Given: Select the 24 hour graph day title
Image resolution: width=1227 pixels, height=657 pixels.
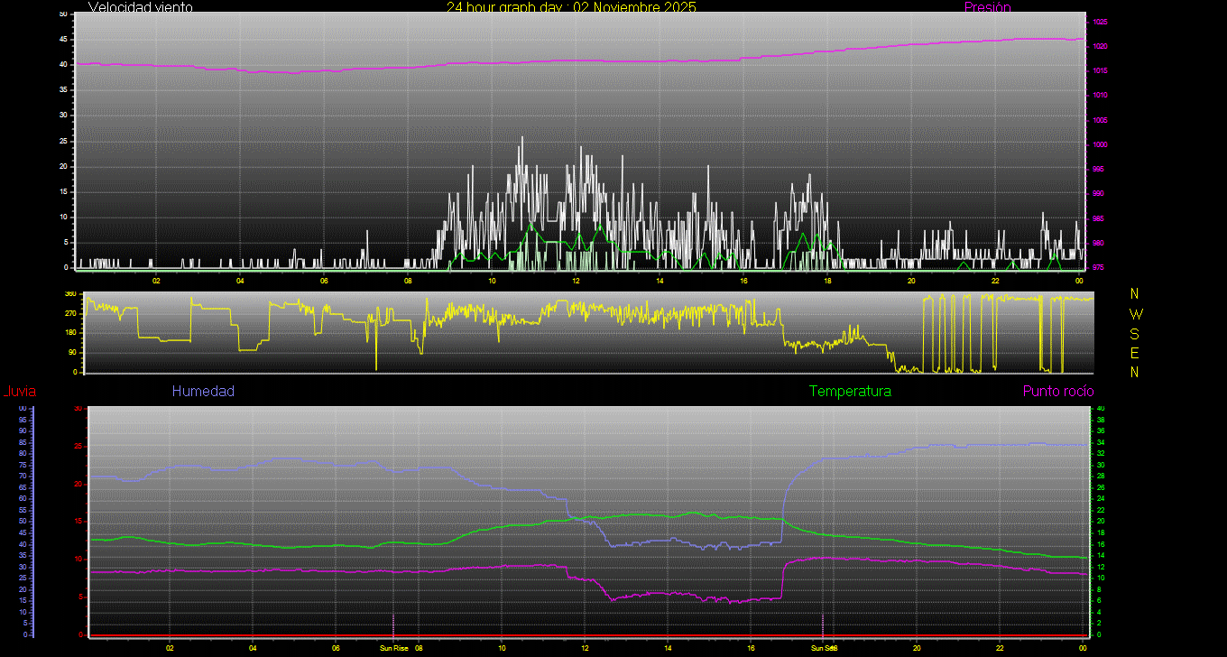Looking at the screenshot, I should [571, 7].
